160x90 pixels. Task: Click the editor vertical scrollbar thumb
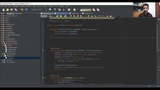[157, 39]
